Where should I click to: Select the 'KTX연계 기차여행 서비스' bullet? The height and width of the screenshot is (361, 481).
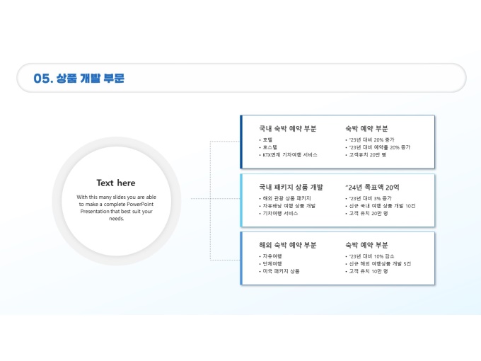coord(290,155)
